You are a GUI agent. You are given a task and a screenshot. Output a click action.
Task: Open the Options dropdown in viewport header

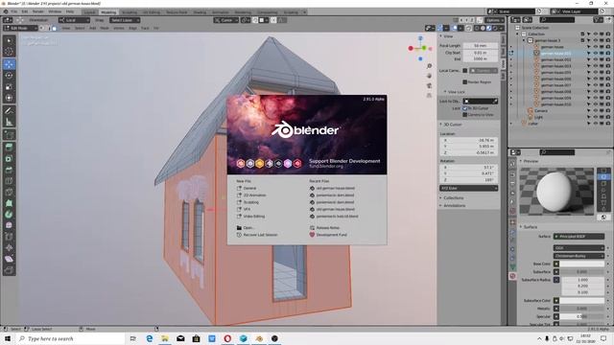point(495,20)
